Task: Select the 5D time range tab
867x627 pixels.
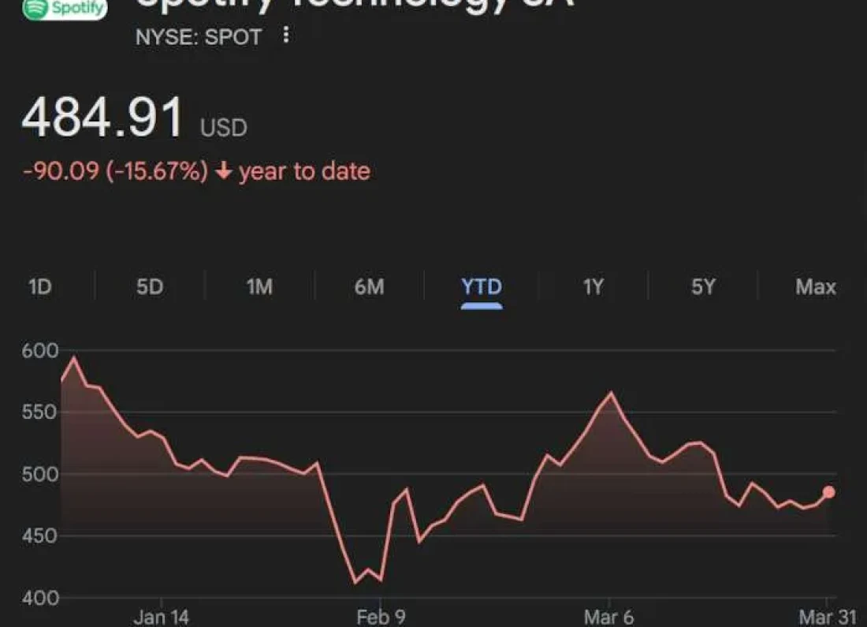Action: 150,287
